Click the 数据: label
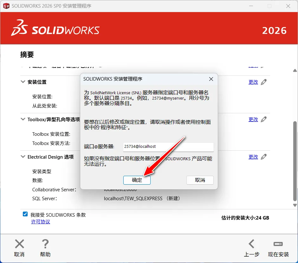The width and height of the screenshot is (298, 263). 37,180
